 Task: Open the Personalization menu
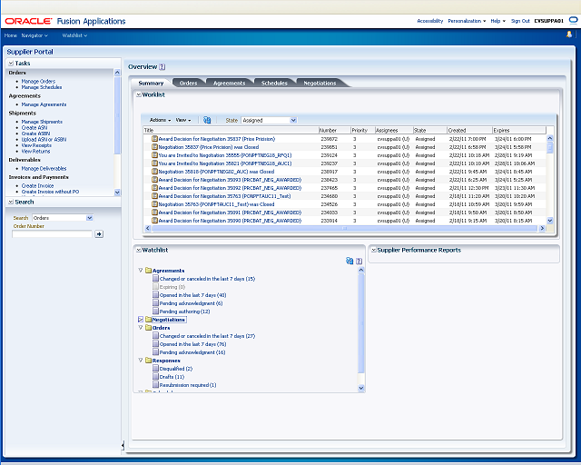coord(467,21)
